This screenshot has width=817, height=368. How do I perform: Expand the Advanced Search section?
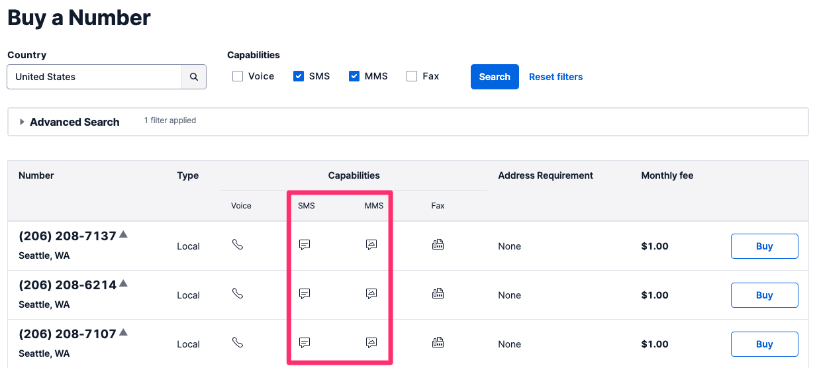pos(23,122)
